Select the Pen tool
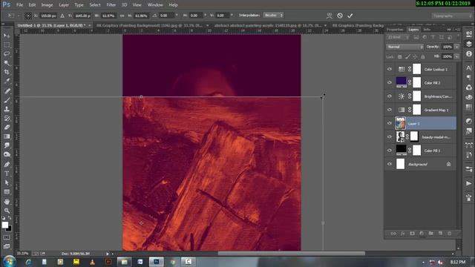This screenshot has width=475, height=267. click(x=7, y=165)
